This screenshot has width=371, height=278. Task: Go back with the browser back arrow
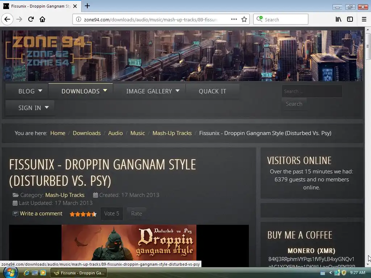[7, 20]
